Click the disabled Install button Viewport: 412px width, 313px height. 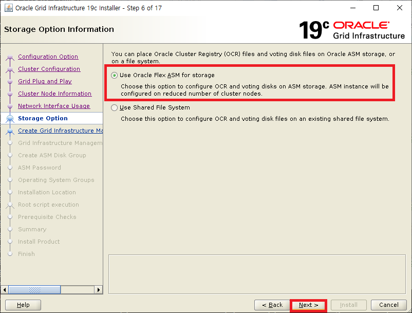click(x=348, y=305)
